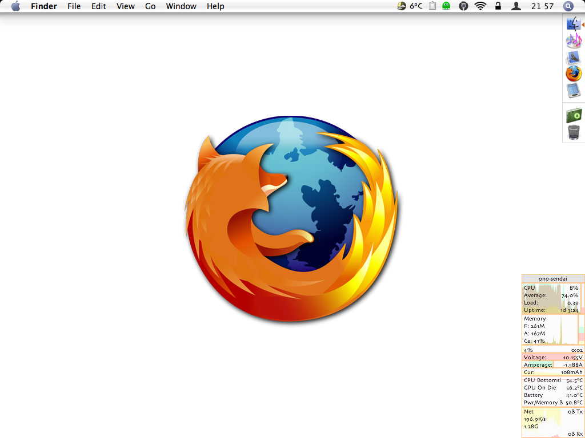
Task: Open the Finder application menu
Action: tap(44, 6)
